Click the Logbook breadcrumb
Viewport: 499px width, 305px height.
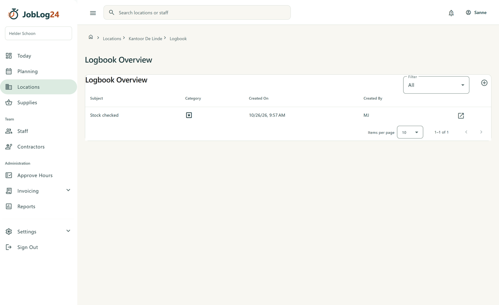click(x=178, y=39)
